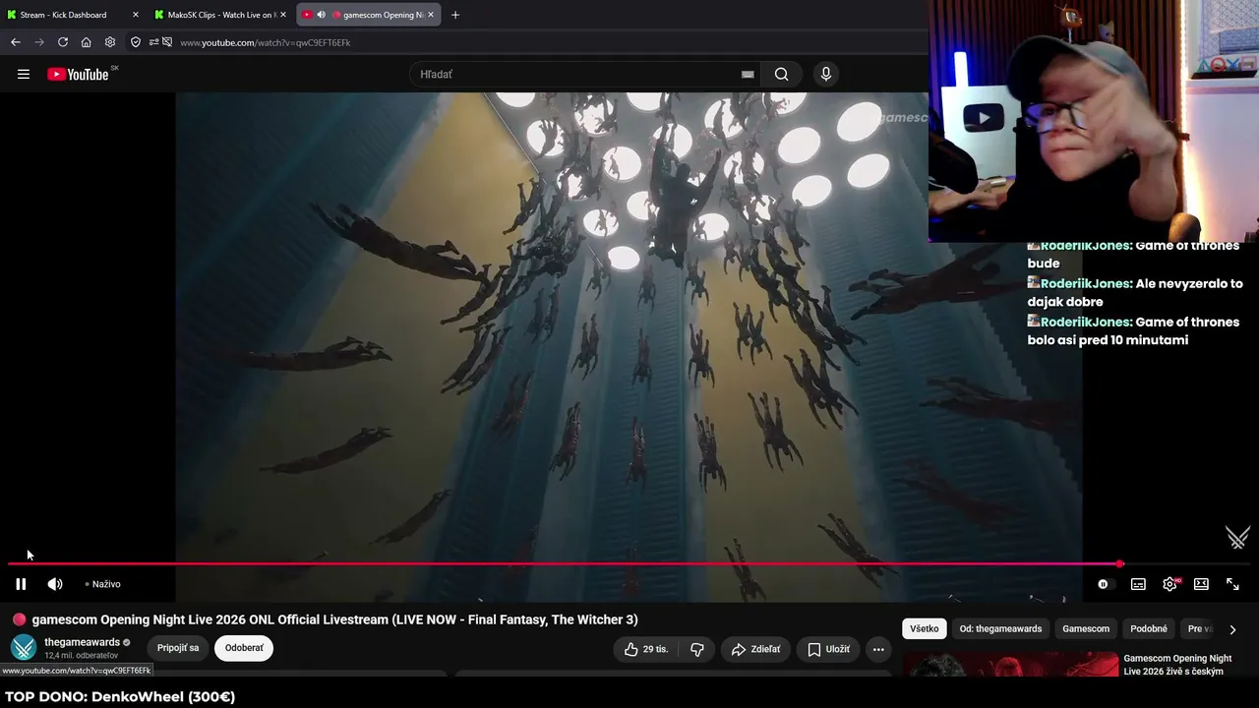This screenshot has height=708, width=1259.
Task: Open recommended video titled Gamescom Opening Night Live 2026 živě
Action: 1177,665
